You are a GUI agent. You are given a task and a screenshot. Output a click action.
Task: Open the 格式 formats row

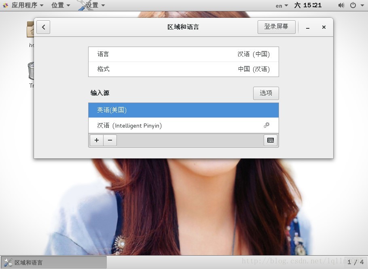[x=183, y=69]
